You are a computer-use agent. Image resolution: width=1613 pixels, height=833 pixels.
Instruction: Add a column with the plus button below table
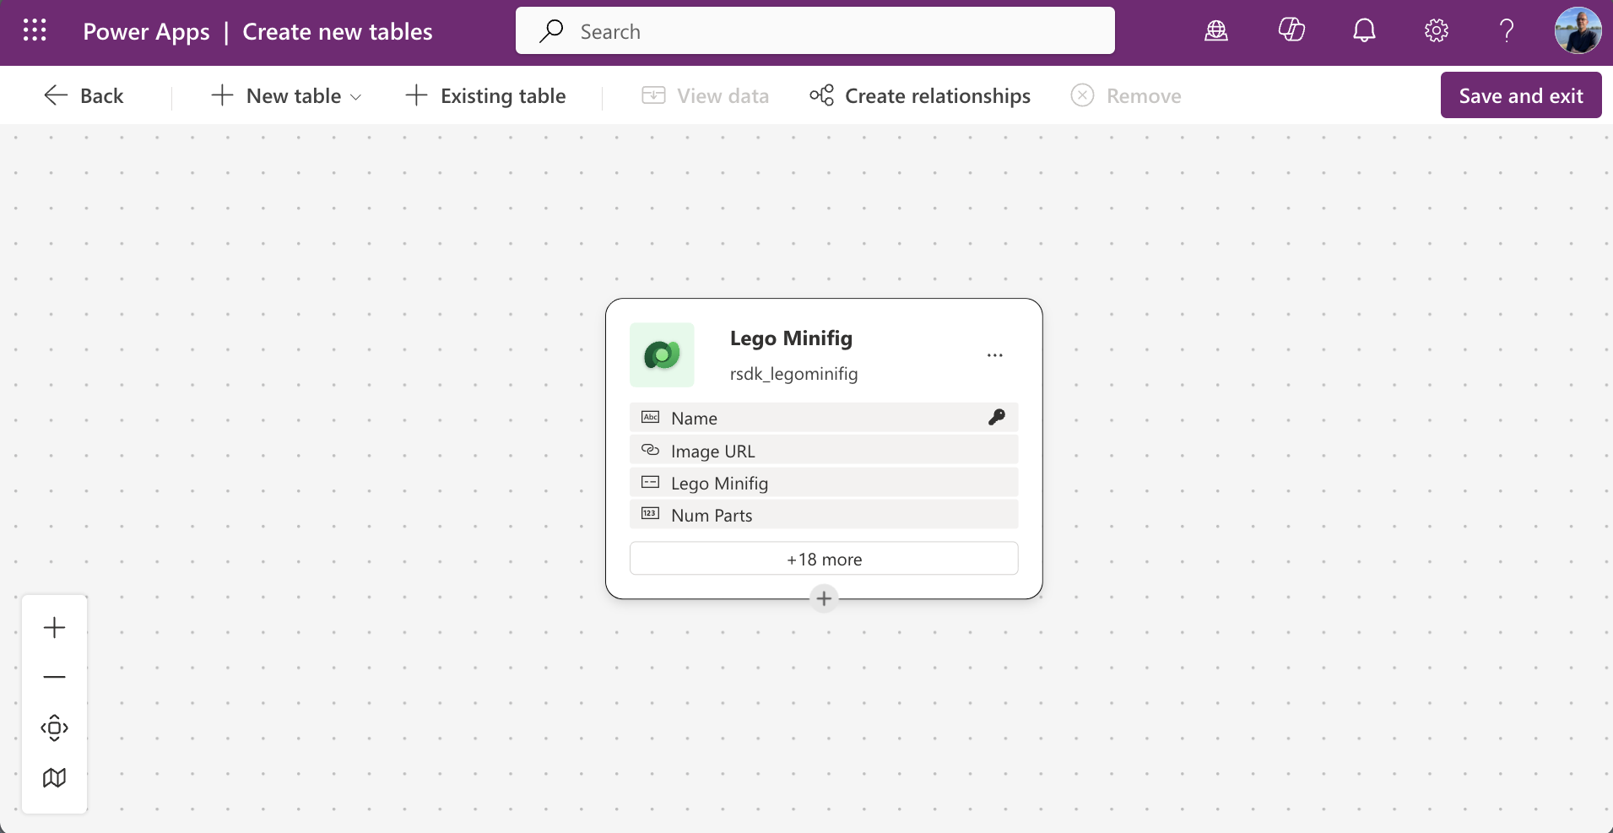tap(824, 599)
